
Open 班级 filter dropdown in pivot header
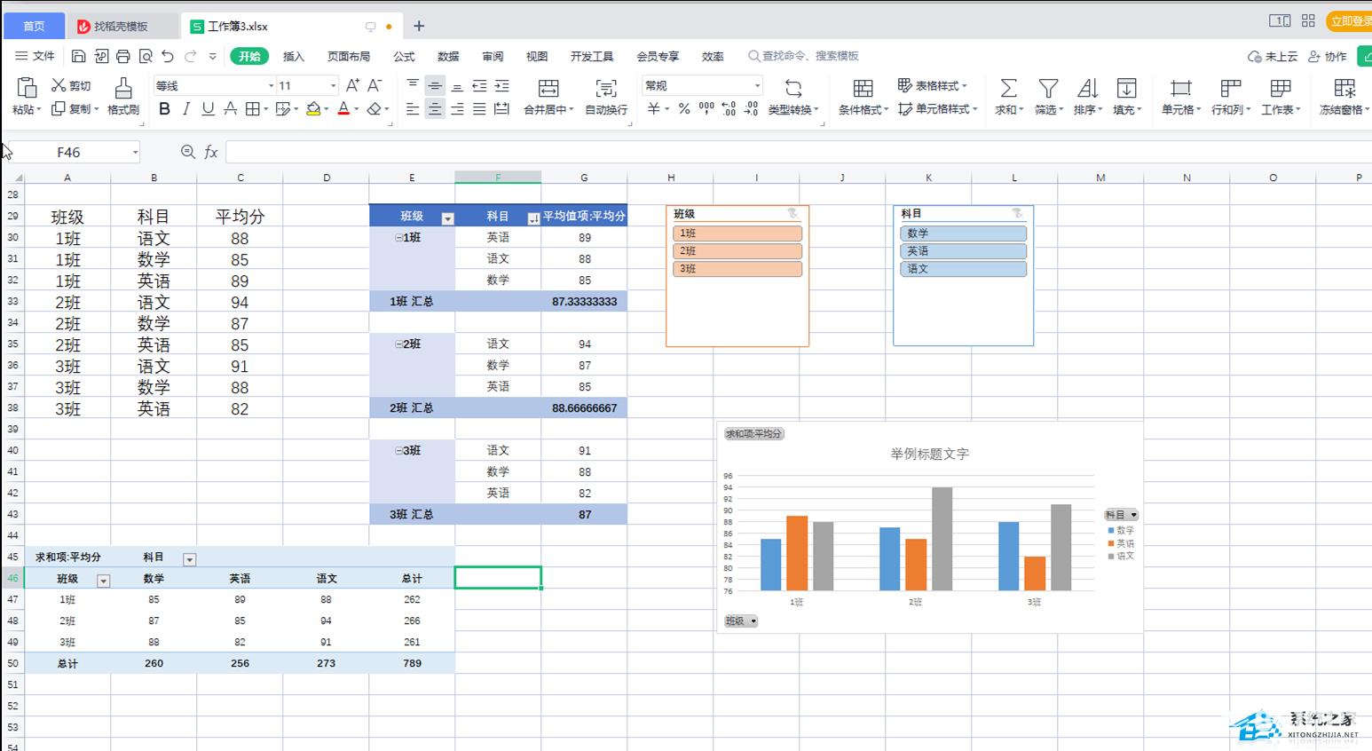(447, 218)
